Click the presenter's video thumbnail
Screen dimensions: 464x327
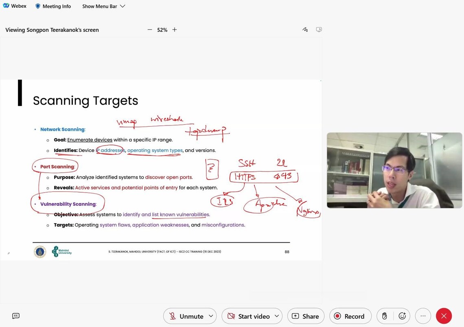[394, 170]
